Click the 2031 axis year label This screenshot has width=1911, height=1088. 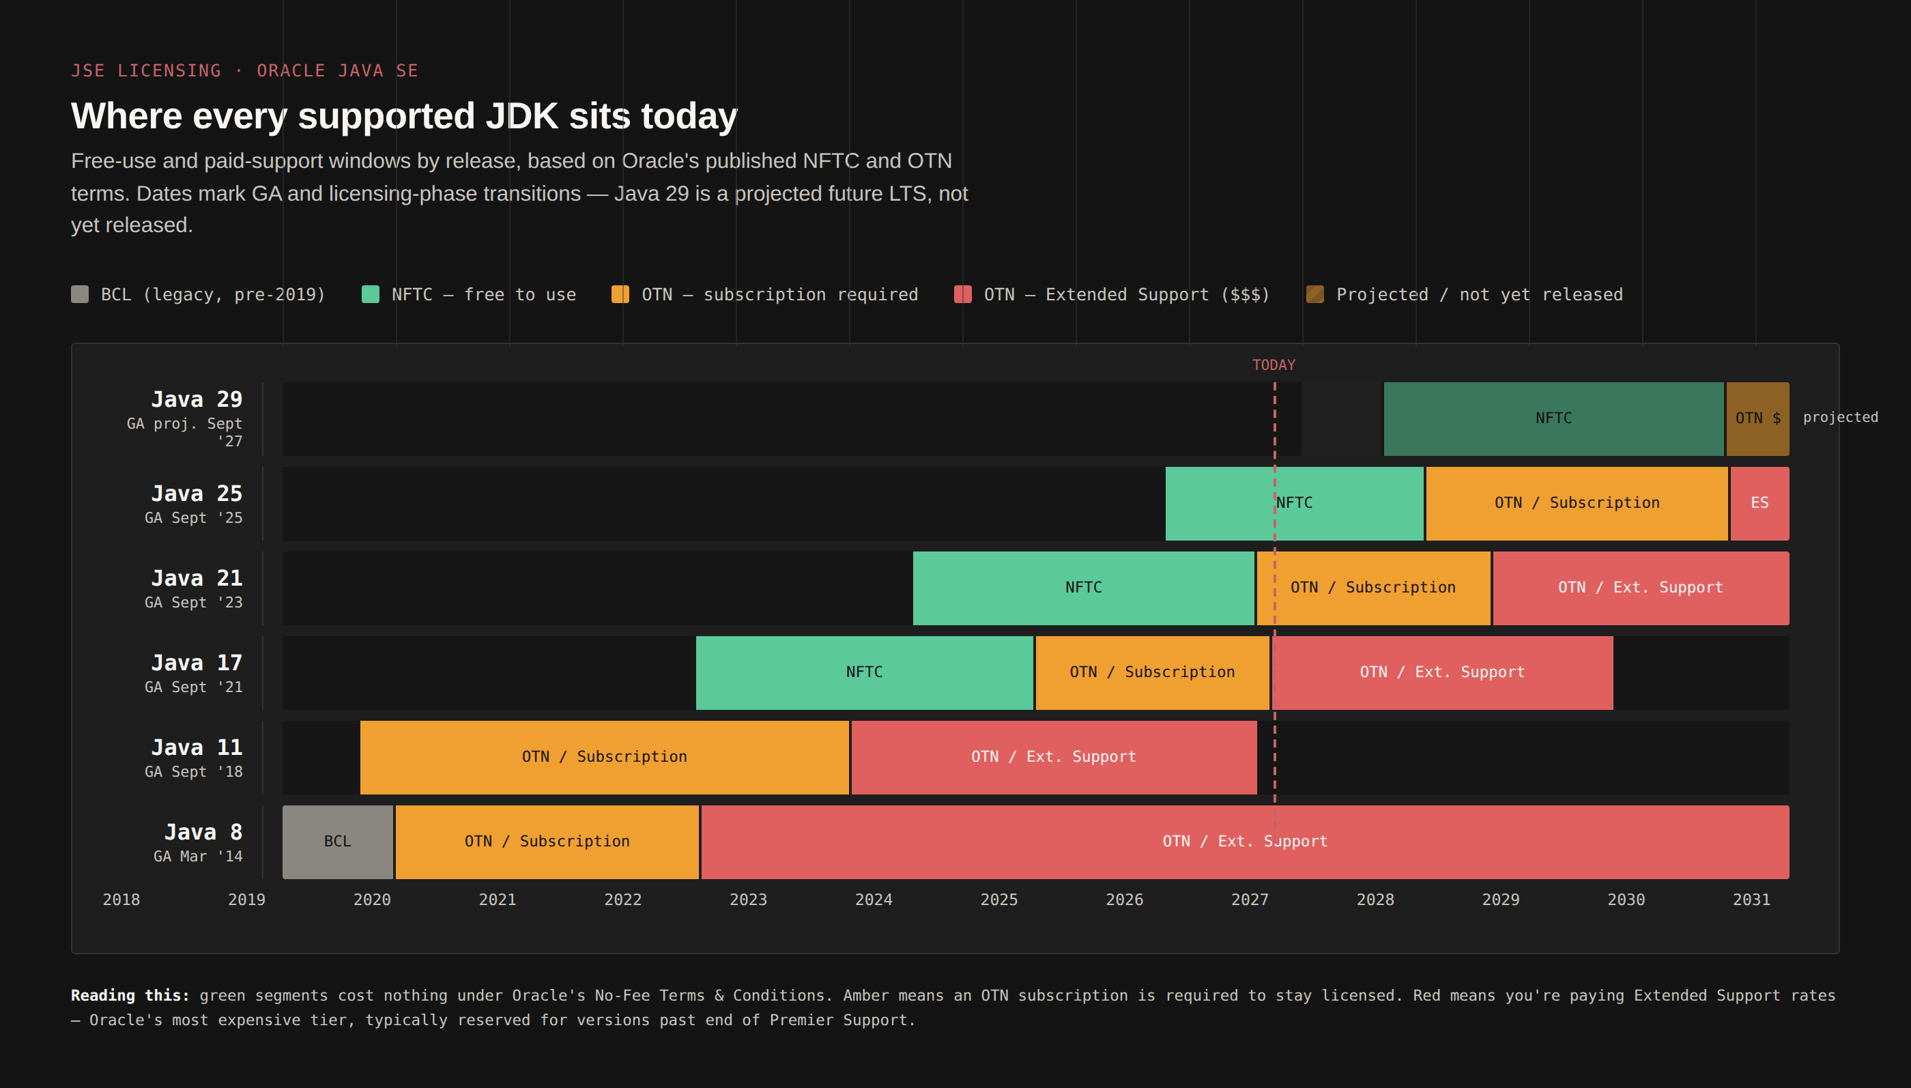coord(1751,900)
